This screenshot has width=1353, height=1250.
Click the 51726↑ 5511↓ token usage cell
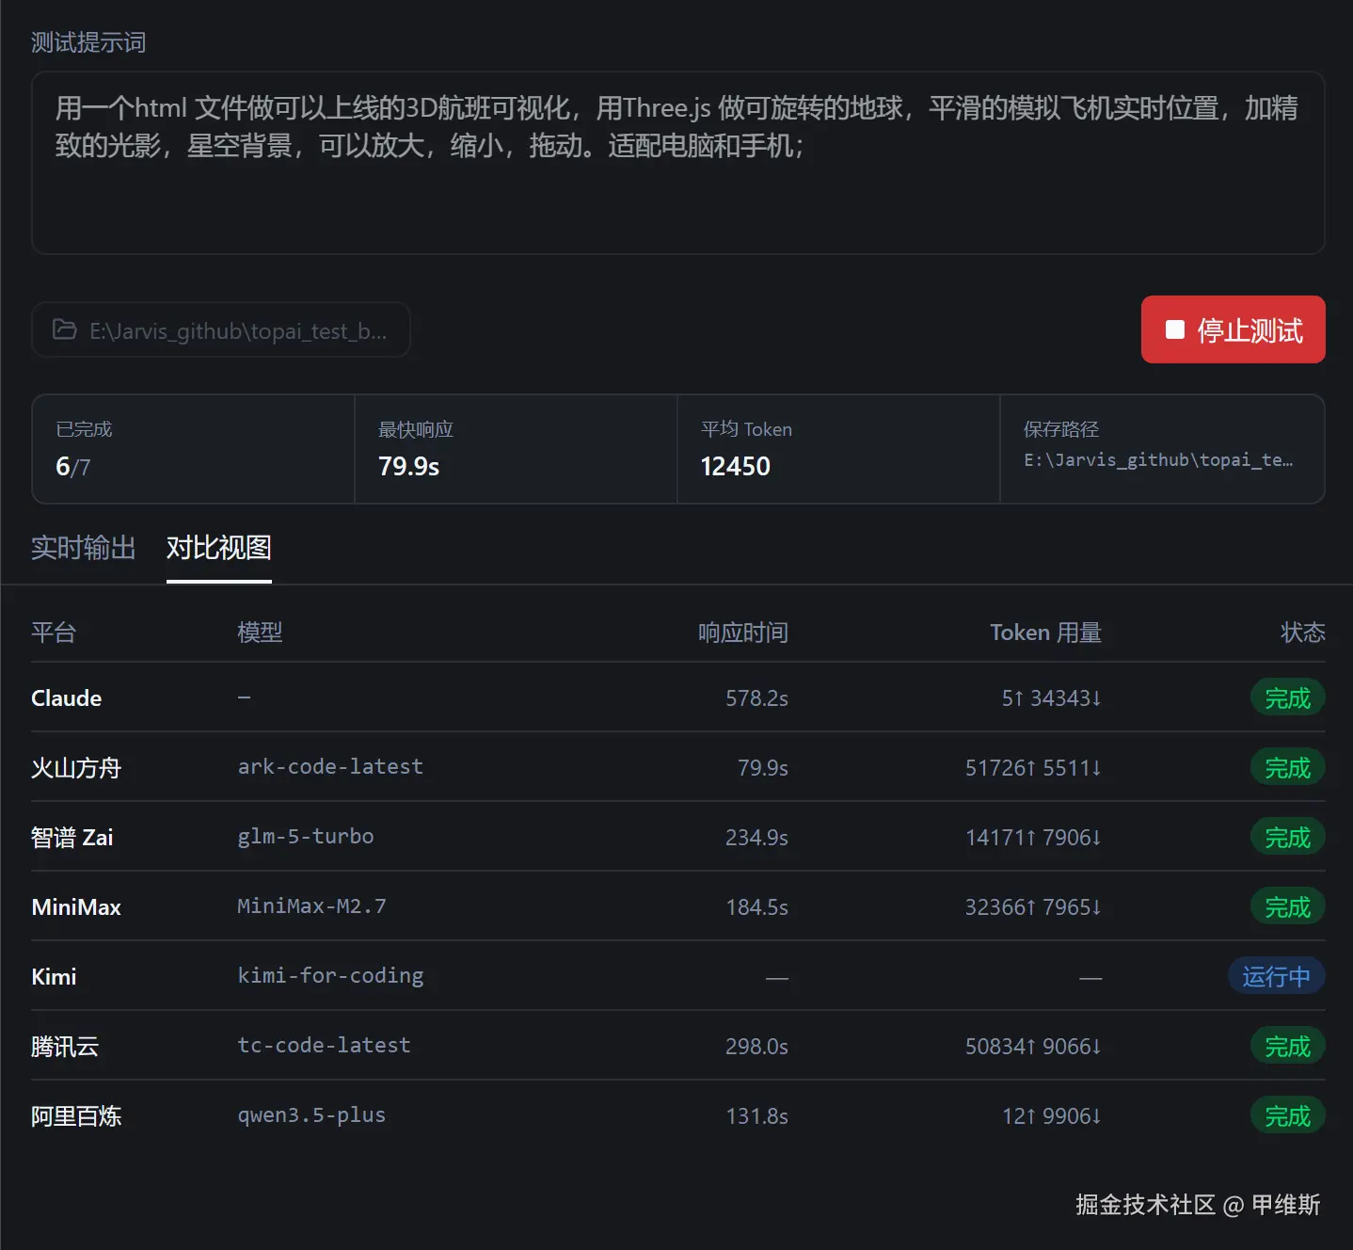(x=1033, y=768)
